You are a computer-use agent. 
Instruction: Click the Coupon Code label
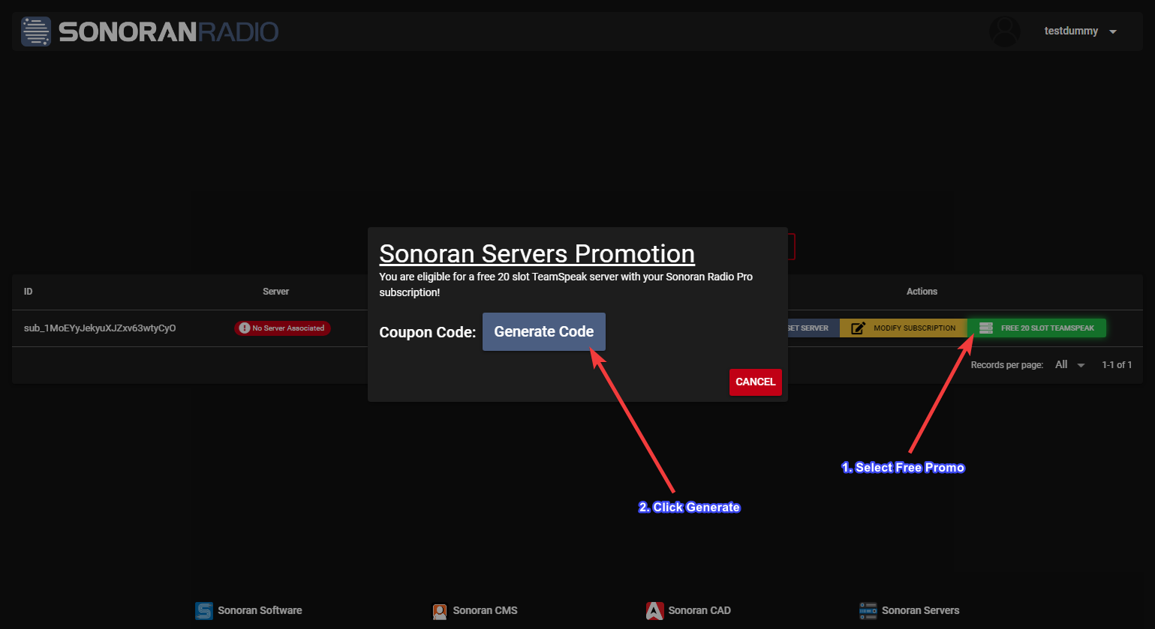(427, 332)
